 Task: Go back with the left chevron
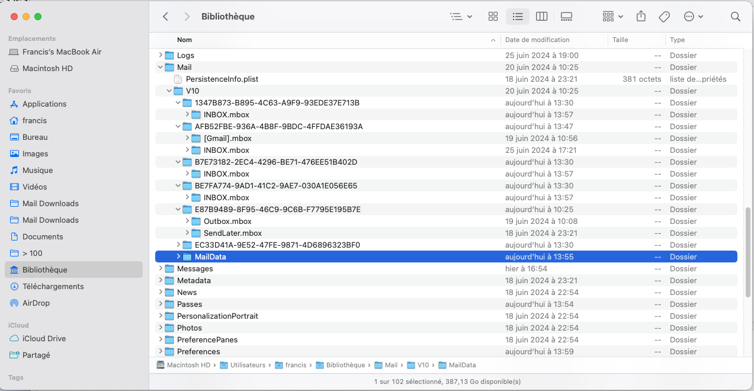pos(165,17)
